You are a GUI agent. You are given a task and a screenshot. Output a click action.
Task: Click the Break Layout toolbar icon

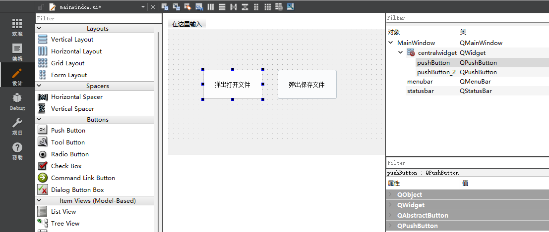coord(279,6)
